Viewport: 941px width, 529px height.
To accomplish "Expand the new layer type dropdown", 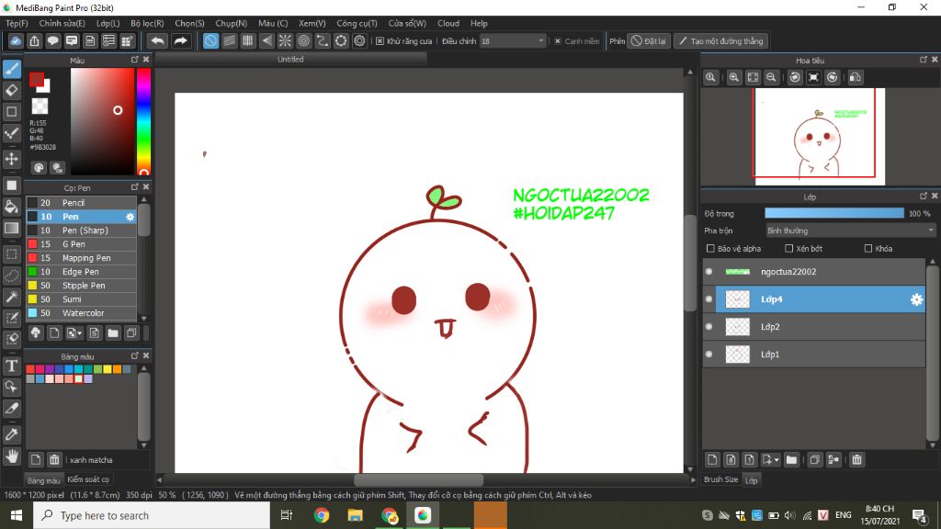I will 776,460.
